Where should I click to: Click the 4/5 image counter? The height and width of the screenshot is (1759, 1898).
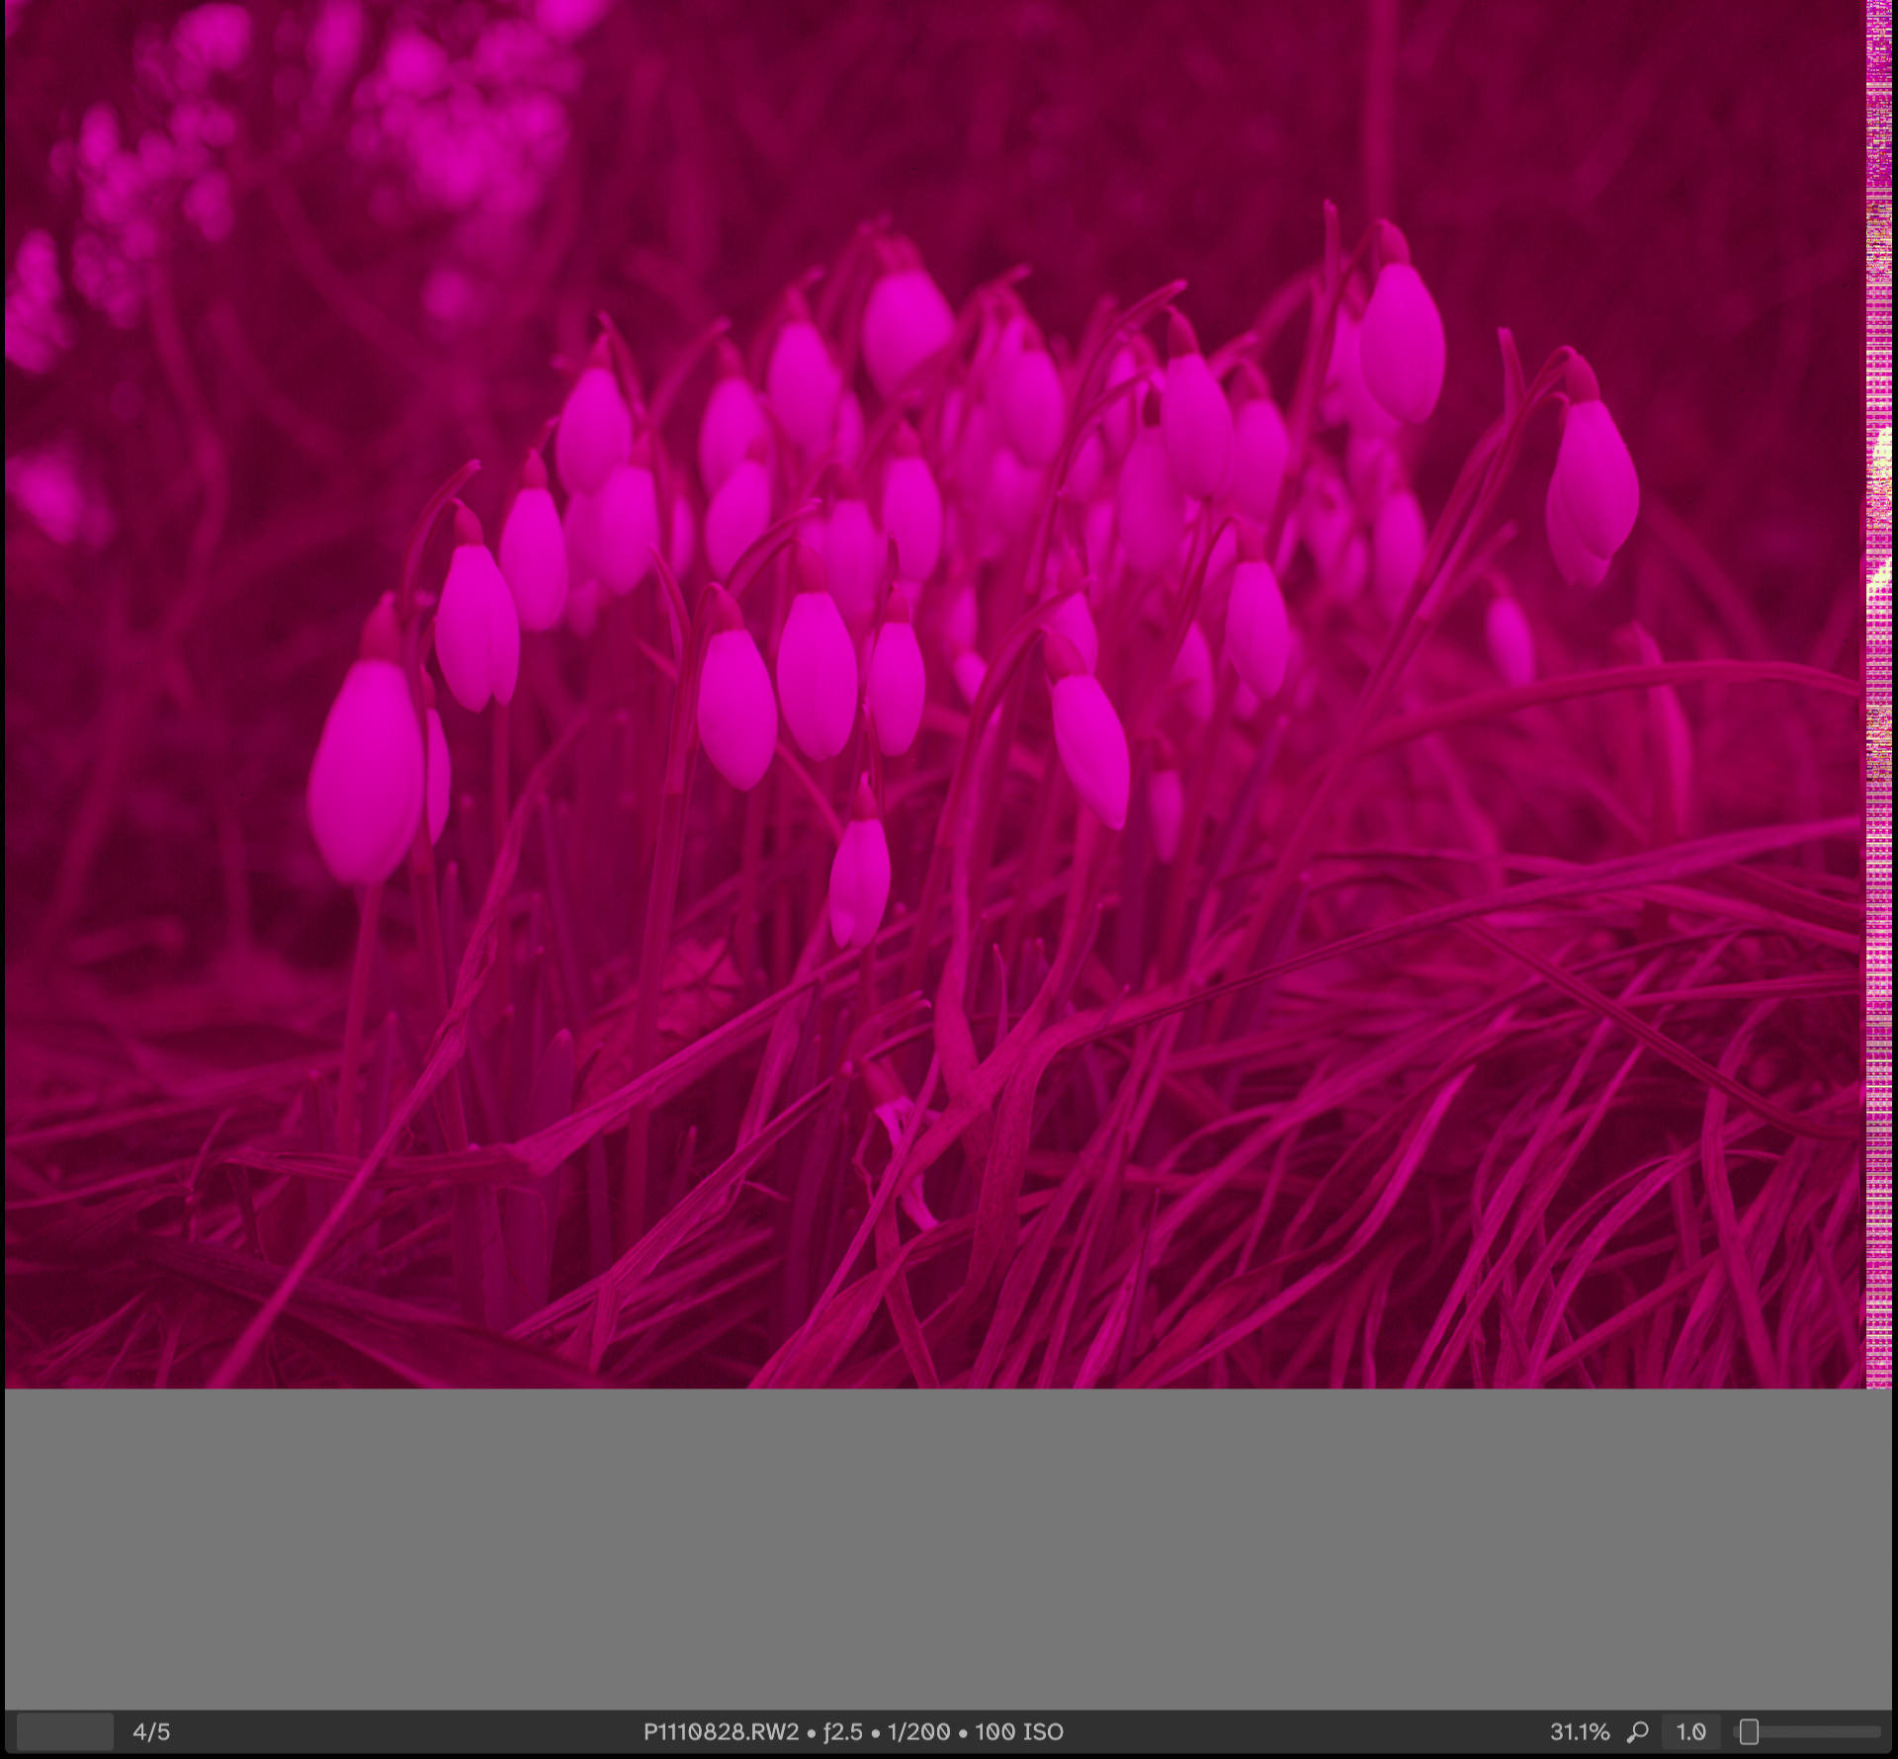point(151,1732)
